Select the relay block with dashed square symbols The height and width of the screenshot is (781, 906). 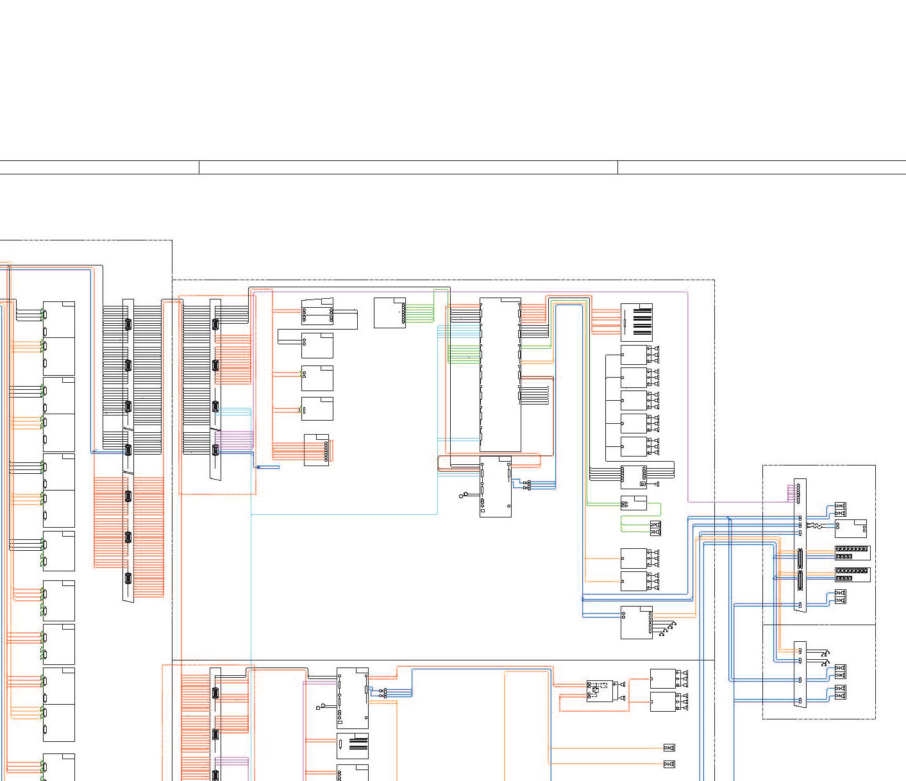pos(600,691)
